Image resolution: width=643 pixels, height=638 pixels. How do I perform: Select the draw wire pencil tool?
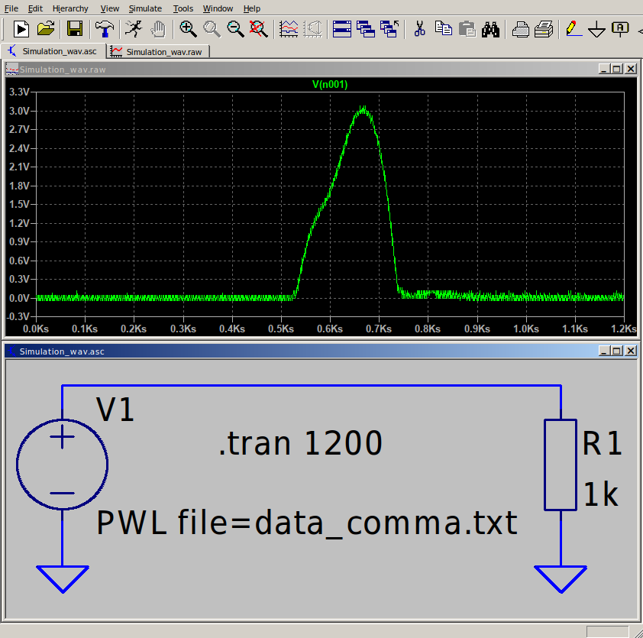pos(574,29)
